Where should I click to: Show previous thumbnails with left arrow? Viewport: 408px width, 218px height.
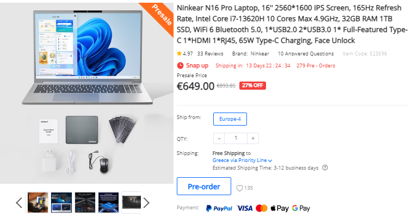19,203
